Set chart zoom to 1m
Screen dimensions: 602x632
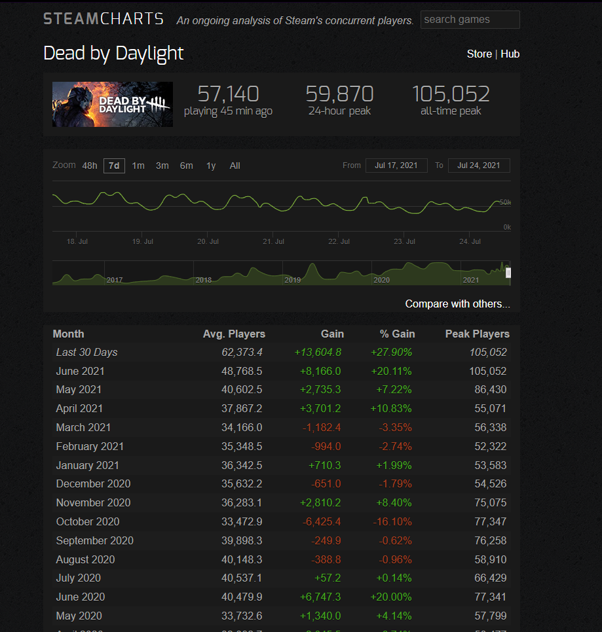[x=138, y=166]
